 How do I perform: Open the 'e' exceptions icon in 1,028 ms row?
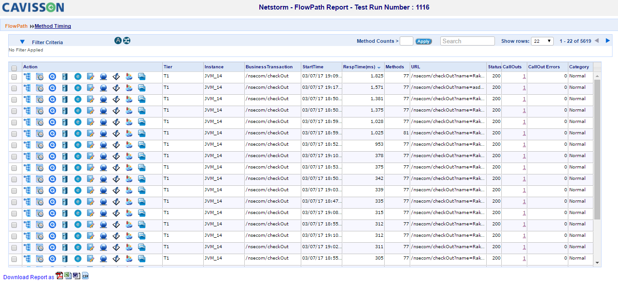[77, 122]
